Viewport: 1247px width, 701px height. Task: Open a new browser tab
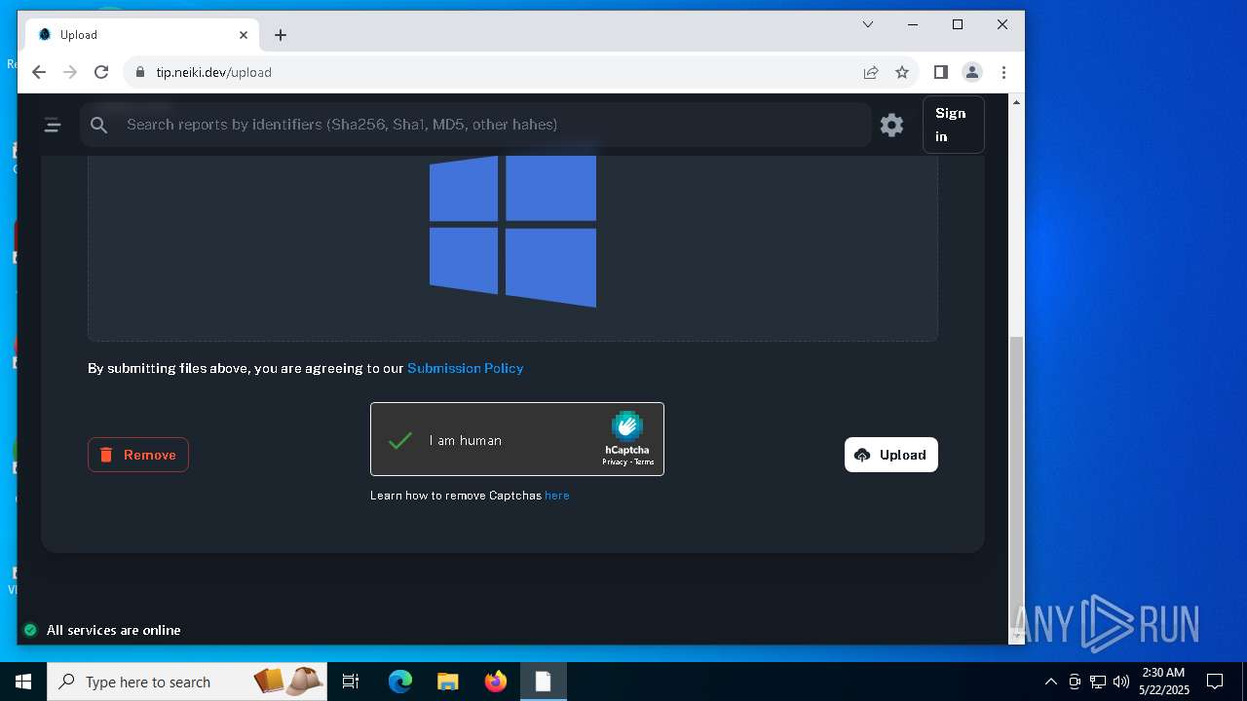click(281, 35)
